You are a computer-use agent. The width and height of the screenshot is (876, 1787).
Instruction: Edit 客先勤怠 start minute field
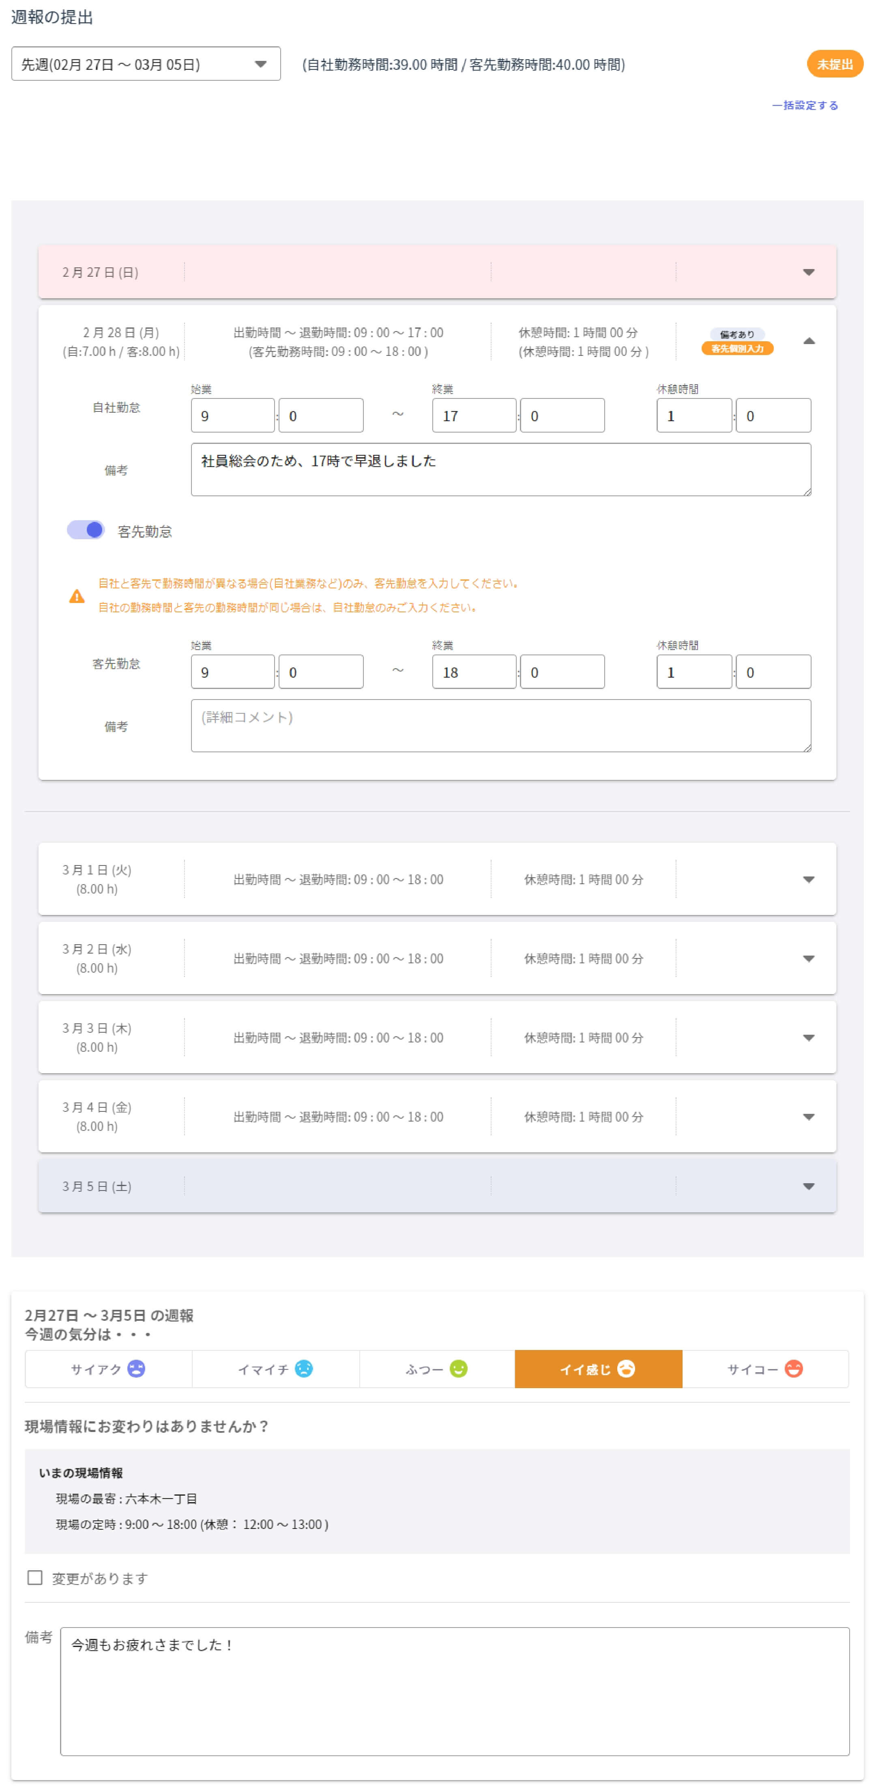coord(320,672)
